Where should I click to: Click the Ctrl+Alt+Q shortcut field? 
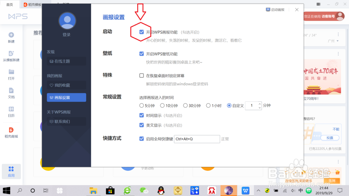(x=197, y=139)
